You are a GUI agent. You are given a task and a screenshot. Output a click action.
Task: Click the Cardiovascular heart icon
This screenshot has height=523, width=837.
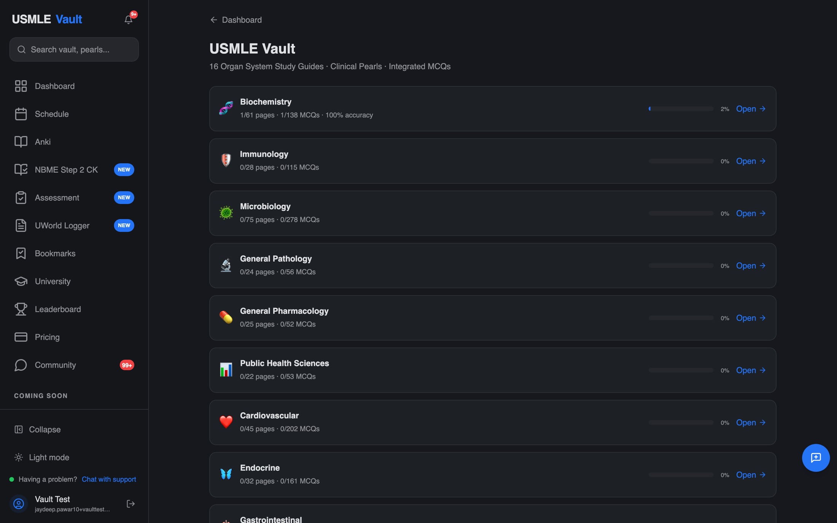(x=226, y=422)
